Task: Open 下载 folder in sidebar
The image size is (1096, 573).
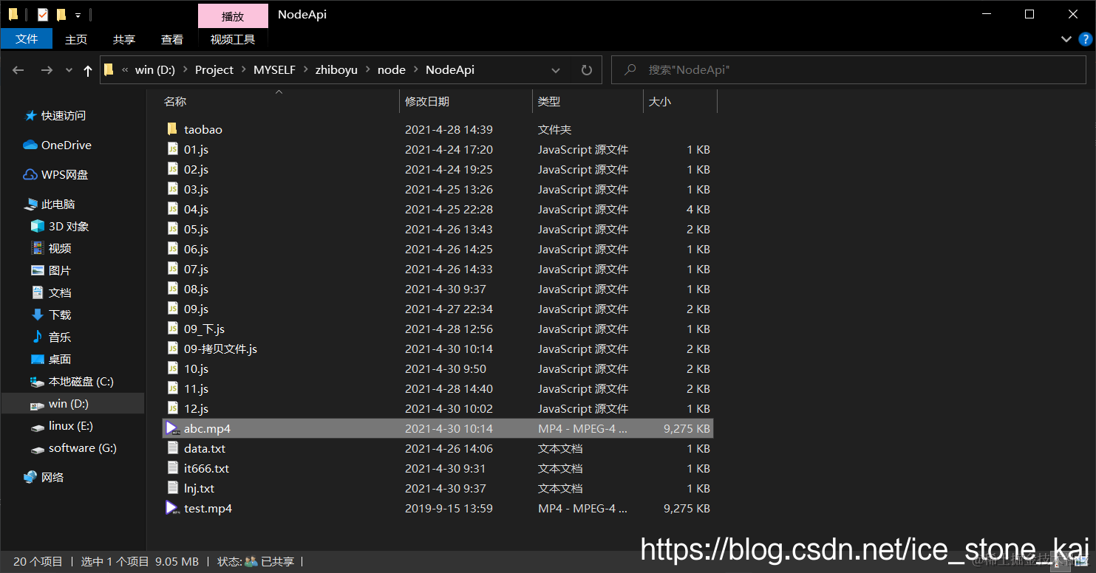Action: (51, 315)
